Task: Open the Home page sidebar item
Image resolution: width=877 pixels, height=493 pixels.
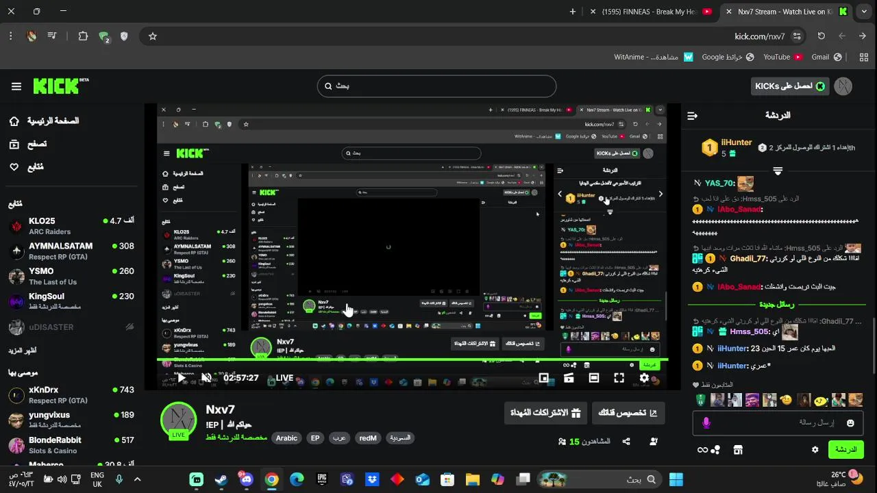Action: 45,121
